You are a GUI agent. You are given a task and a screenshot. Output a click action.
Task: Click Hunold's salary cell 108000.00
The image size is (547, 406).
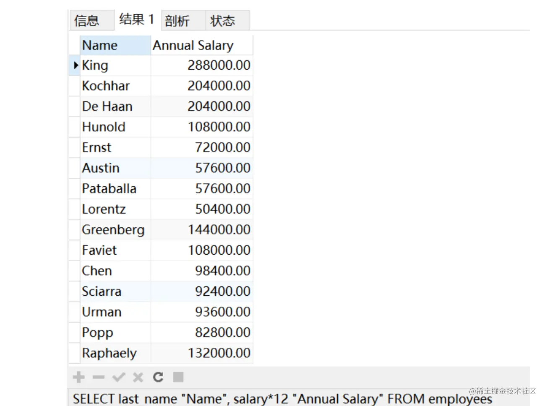point(202,127)
